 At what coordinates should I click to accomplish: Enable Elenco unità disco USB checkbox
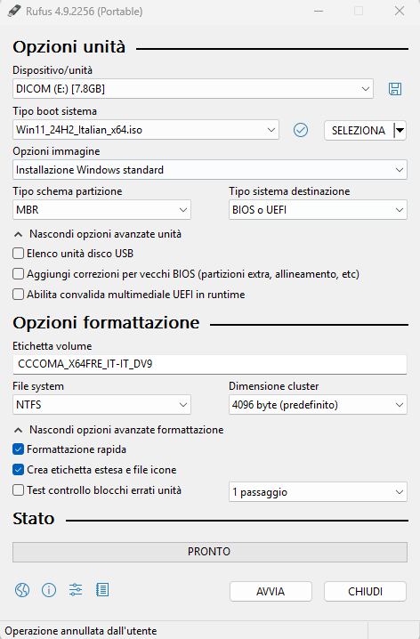(18, 254)
